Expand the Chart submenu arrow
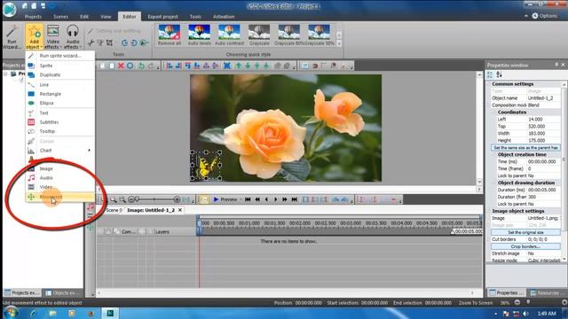 coord(89,151)
